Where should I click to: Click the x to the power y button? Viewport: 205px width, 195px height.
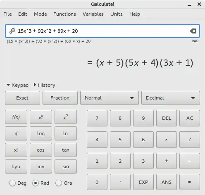[x=41, y=117]
